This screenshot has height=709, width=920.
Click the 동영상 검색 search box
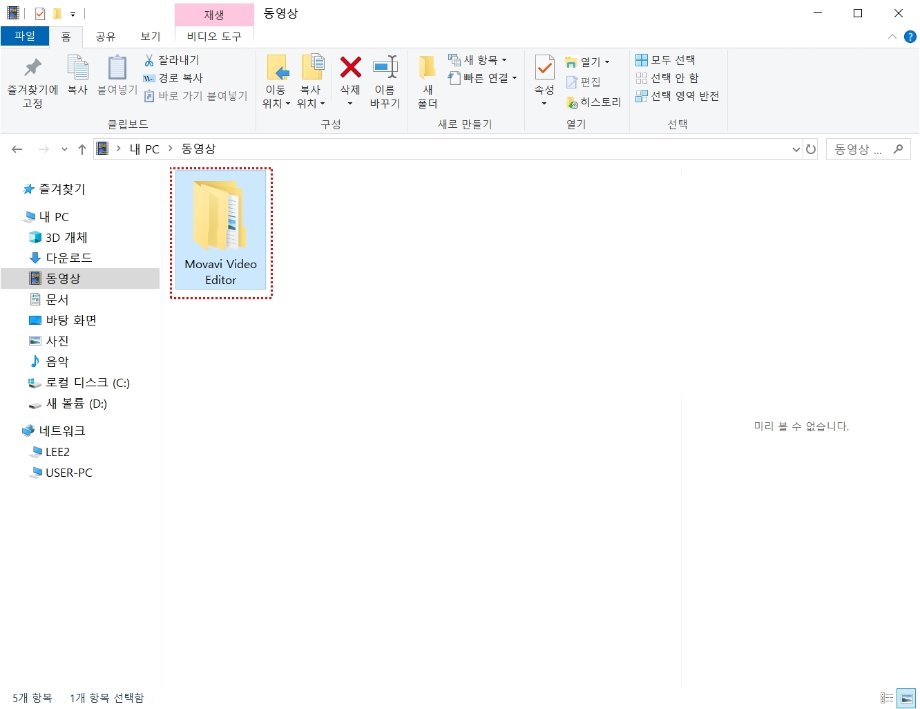[868, 149]
